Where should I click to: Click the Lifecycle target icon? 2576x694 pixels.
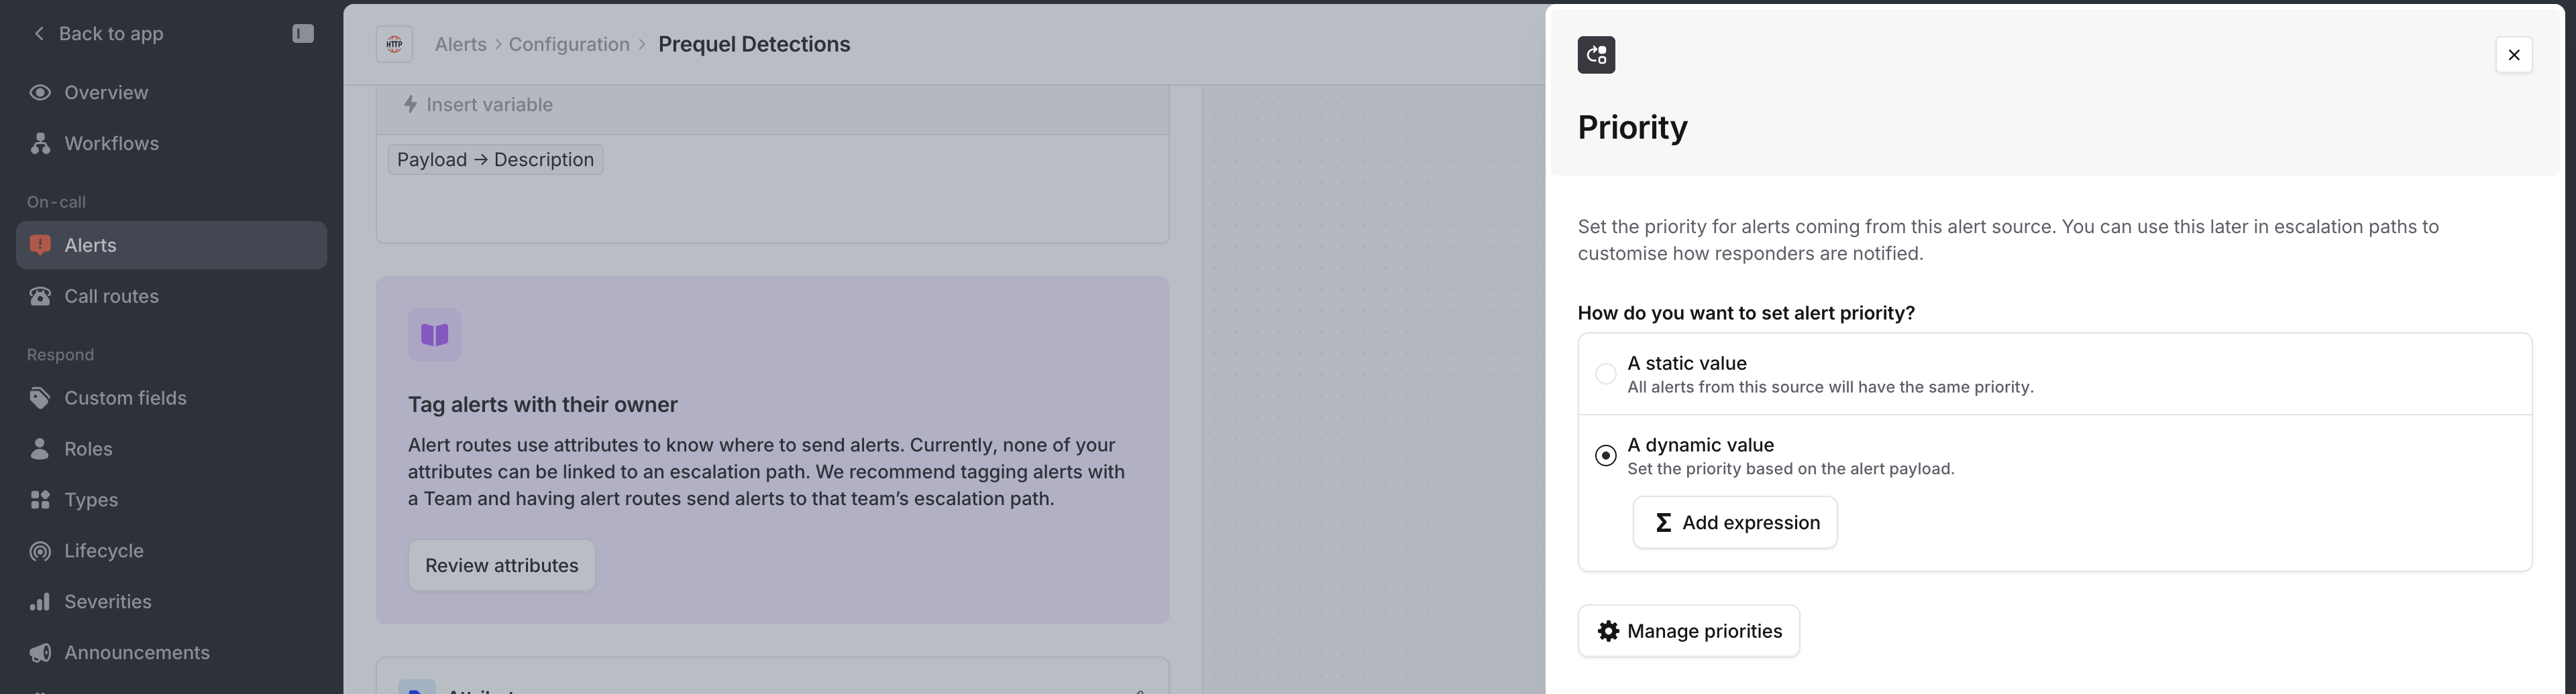coord(40,551)
